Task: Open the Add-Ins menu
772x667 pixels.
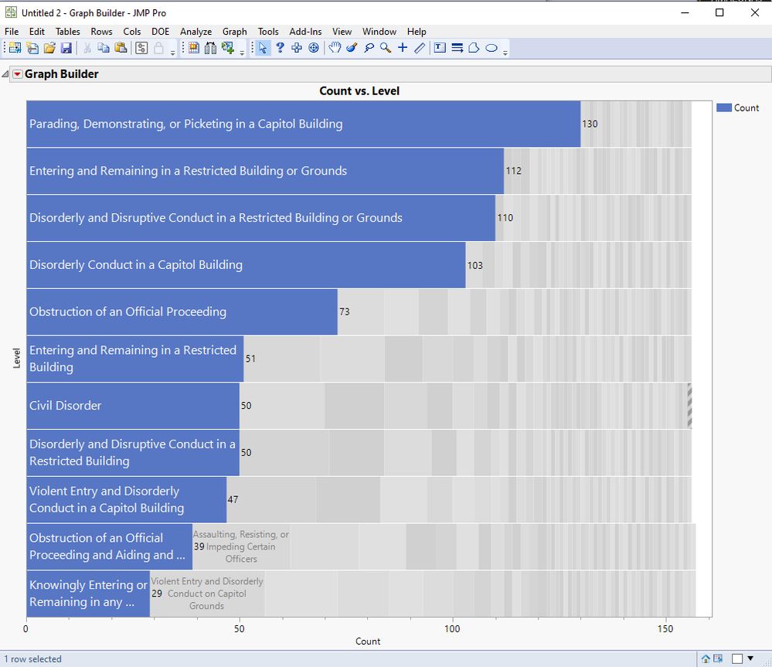Action: 306,32
